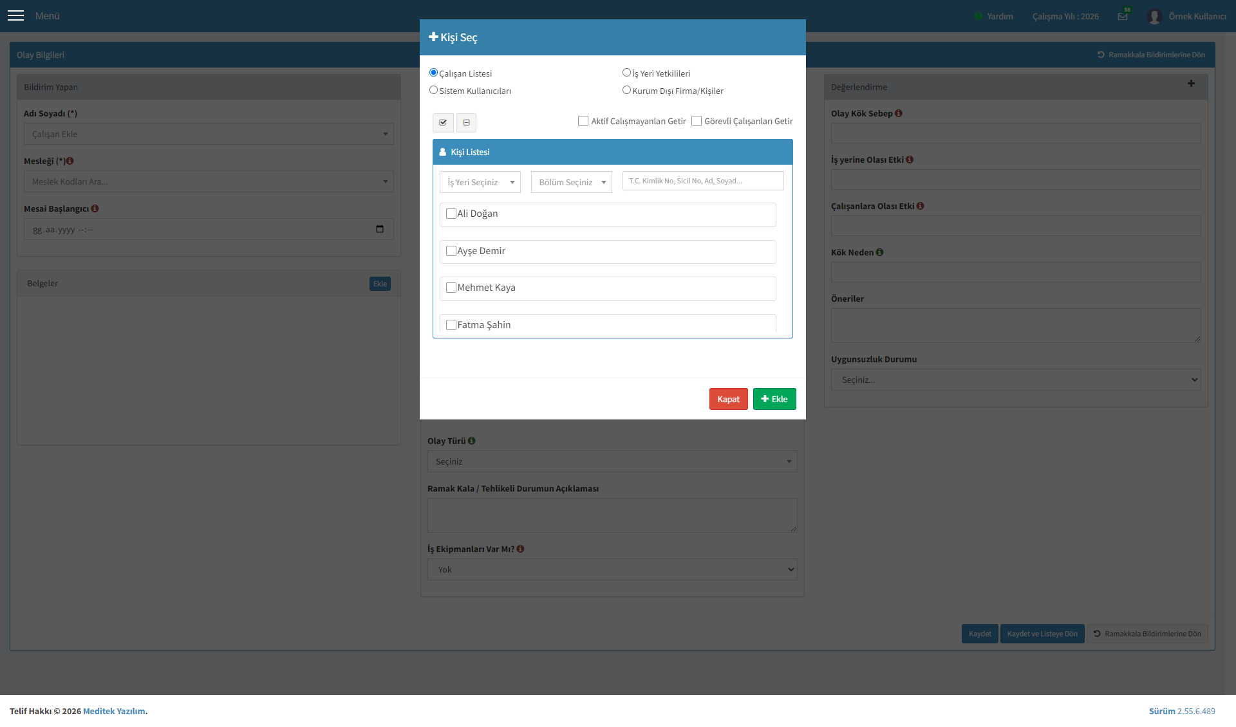Viewport: 1236px width, 727px height.
Task: Click info icon next to Mesleği label
Action: (x=70, y=161)
